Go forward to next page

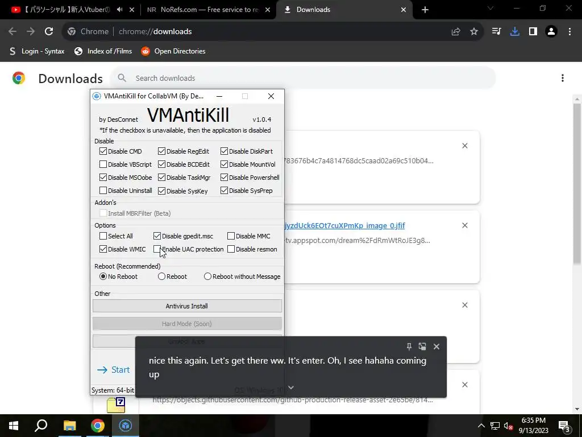31,32
